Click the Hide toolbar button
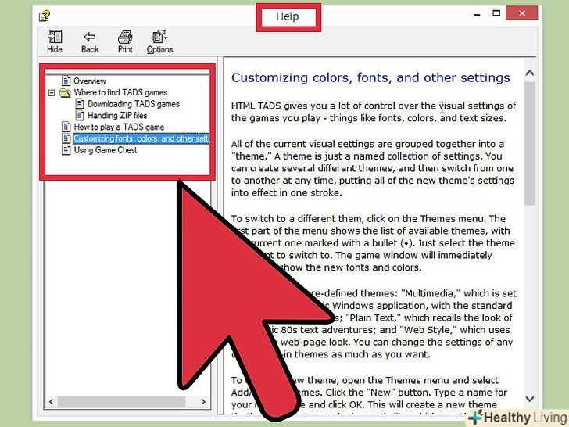This screenshot has width=569, height=427. (x=55, y=41)
